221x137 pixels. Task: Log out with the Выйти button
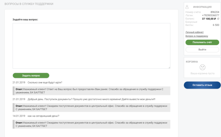[x=202, y=50]
